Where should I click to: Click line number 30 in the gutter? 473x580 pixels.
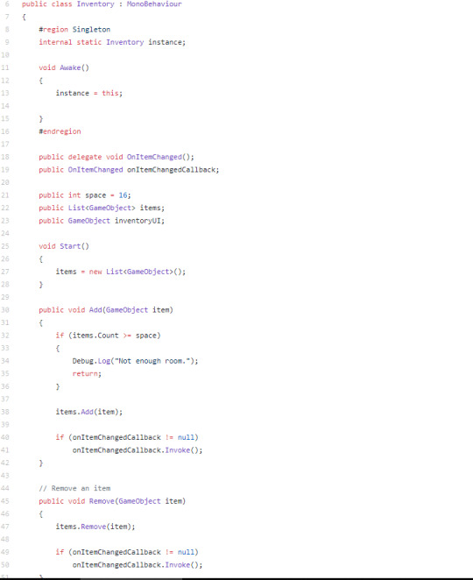point(5,310)
